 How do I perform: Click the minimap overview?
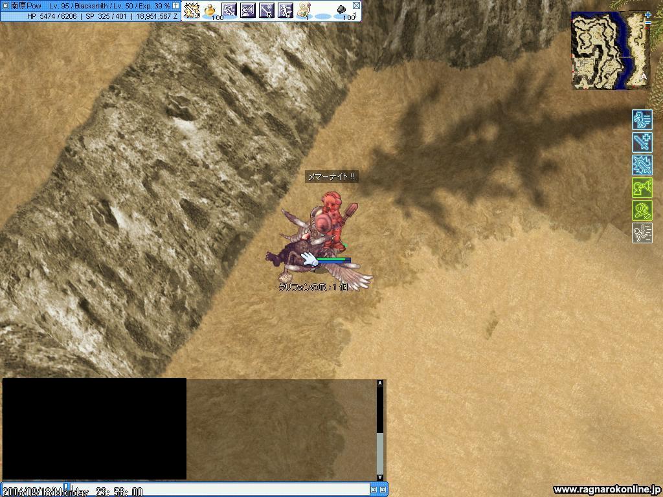pyautogui.click(x=610, y=50)
